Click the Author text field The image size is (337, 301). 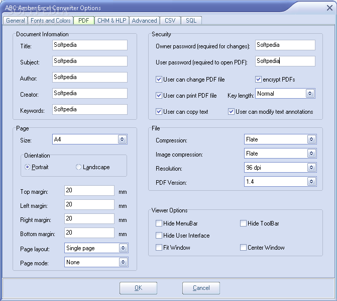[x=90, y=78]
